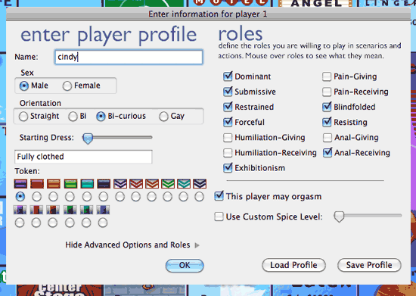Screen dimensions: 416x296
Task: Choose the Bi-curious orientation
Action: pos(101,117)
